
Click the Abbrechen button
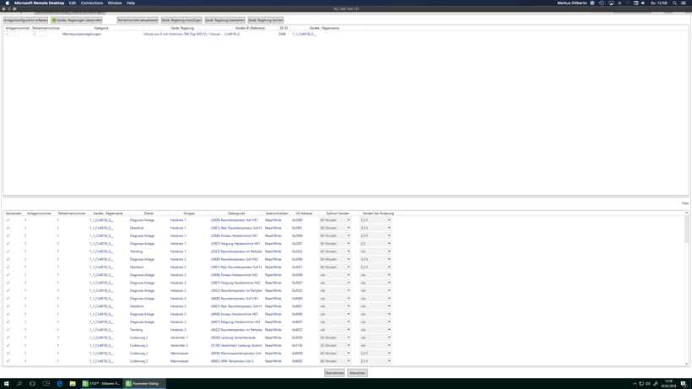(358, 373)
